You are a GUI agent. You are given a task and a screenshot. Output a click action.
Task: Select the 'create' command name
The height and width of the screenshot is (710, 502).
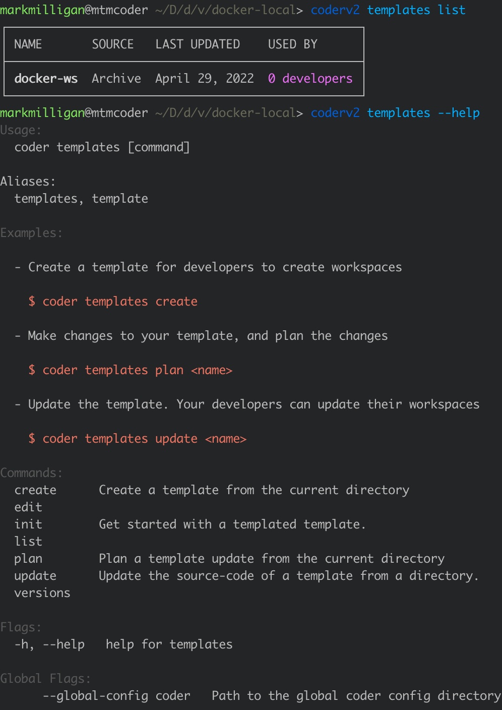click(35, 490)
